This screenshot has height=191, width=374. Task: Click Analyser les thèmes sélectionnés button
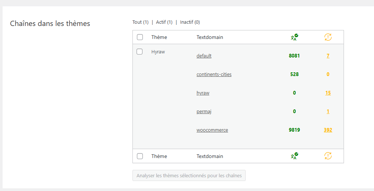[x=189, y=175]
